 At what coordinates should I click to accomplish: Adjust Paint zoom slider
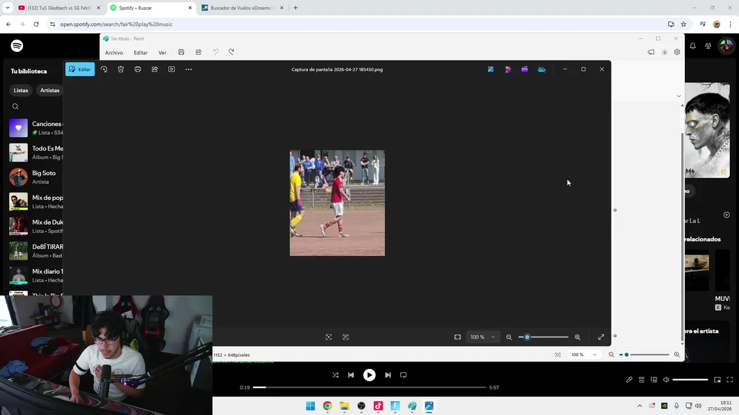click(x=644, y=354)
